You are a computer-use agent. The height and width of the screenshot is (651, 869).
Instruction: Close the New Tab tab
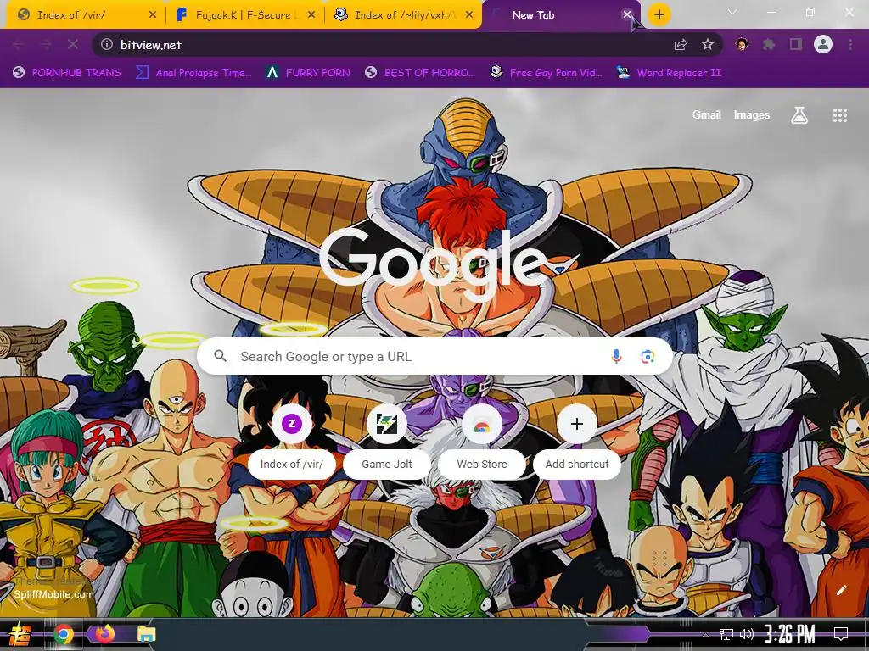(x=627, y=15)
